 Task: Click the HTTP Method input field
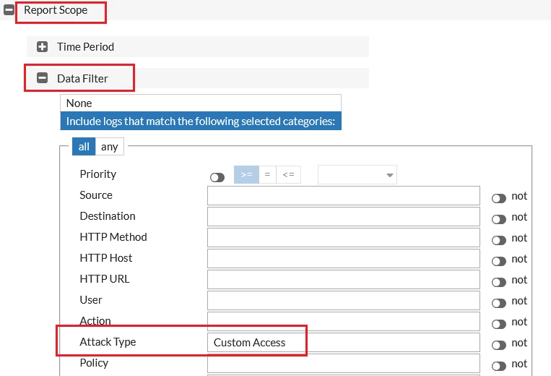tap(344, 237)
